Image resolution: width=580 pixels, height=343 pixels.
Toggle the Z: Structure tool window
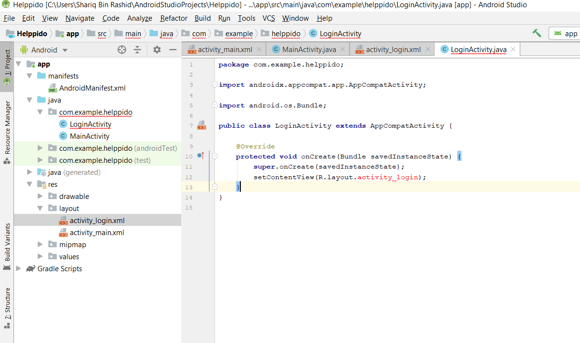(x=7, y=308)
